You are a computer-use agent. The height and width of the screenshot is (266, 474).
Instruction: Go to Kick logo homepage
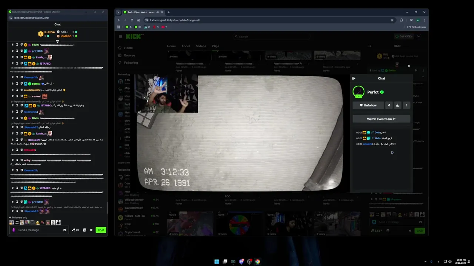click(135, 36)
